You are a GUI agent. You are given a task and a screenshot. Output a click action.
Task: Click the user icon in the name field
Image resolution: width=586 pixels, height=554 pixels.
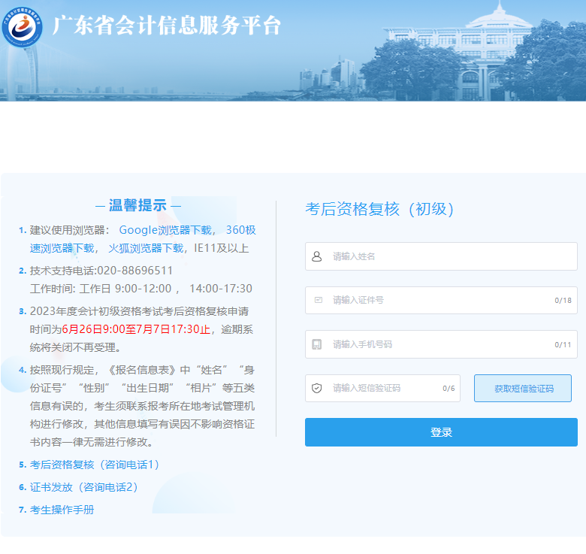click(x=317, y=256)
